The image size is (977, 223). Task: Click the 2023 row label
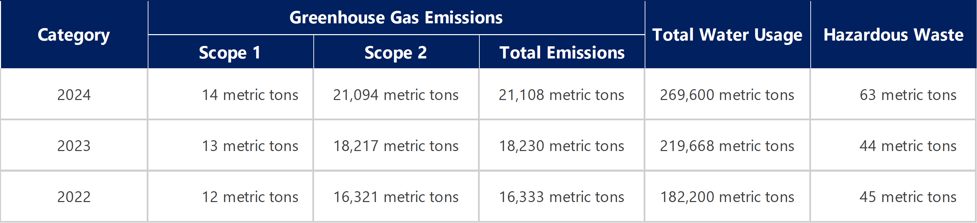(x=74, y=146)
